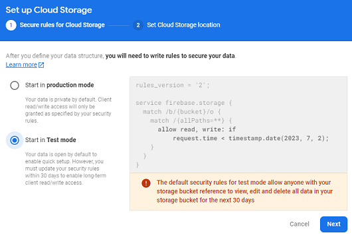
Task: Click the Cancel button
Action: click(300, 224)
